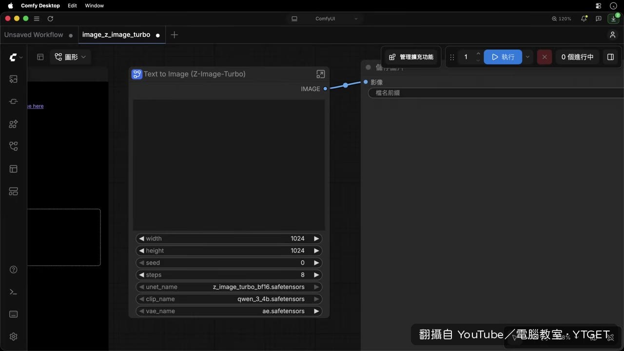Increment the batch count up arrow
Image resolution: width=624 pixels, height=351 pixels.
tap(478, 54)
